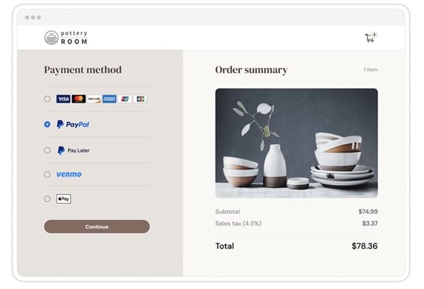The width and height of the screenshot is (424, 289).
Task: Click the PayPal logo
Action: (x=73, y=124)
